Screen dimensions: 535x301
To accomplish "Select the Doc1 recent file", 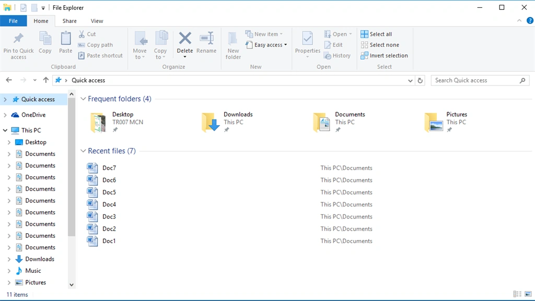I will (109, 240).
